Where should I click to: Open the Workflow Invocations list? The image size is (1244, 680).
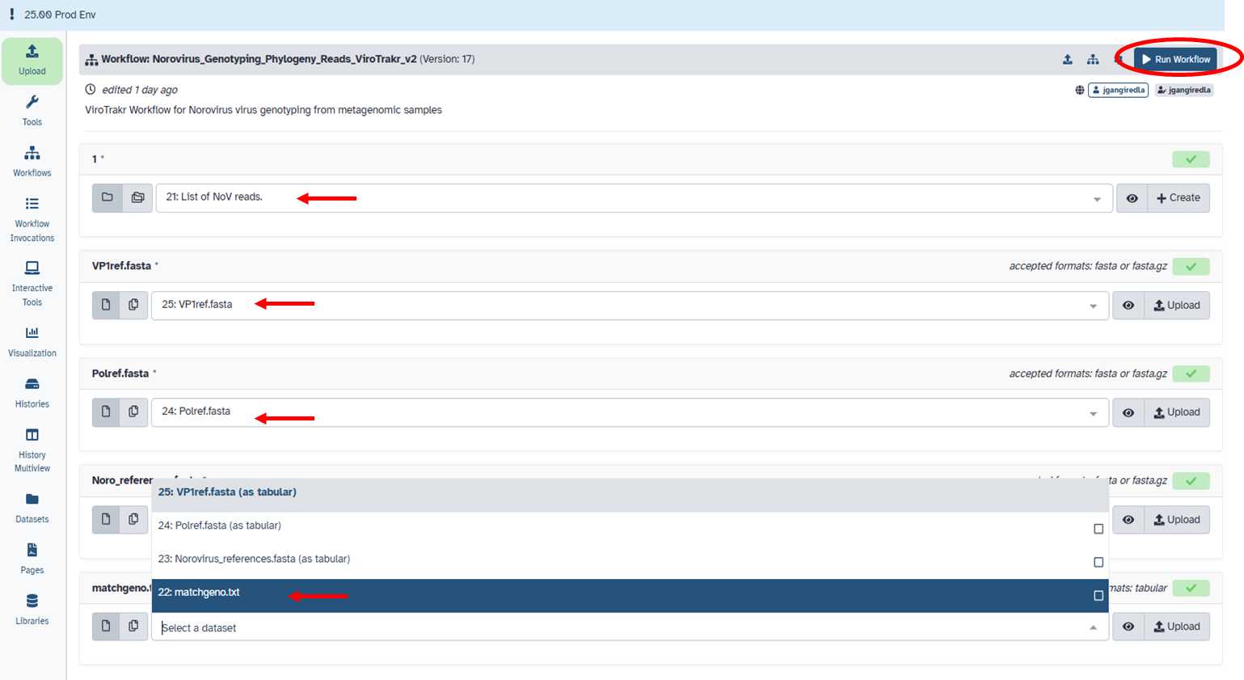click(x=32, y=219)
